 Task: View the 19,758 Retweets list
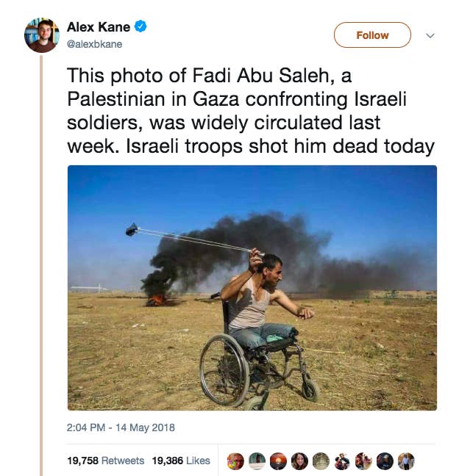(105, 461)
